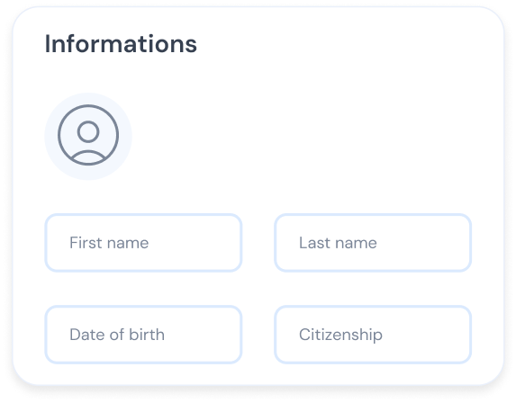
Task: Click the Citizenship placeholder text
Action: tap(340, 335)
